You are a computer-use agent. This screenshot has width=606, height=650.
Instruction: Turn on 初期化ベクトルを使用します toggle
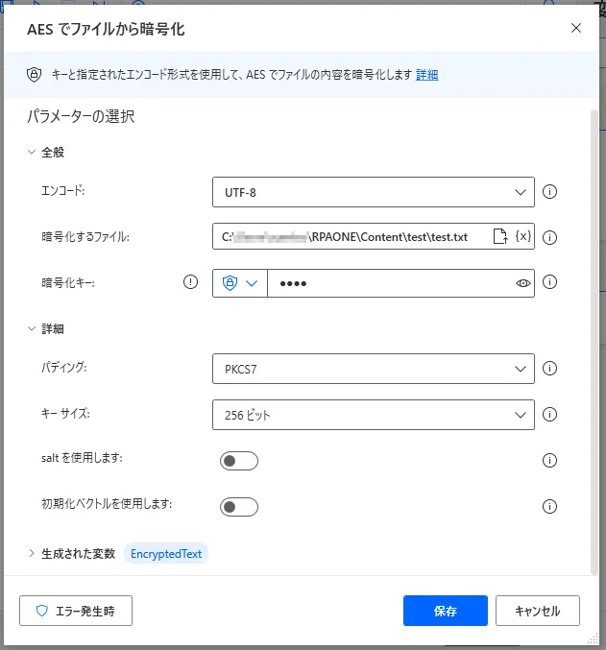click(x=239, y=507)
